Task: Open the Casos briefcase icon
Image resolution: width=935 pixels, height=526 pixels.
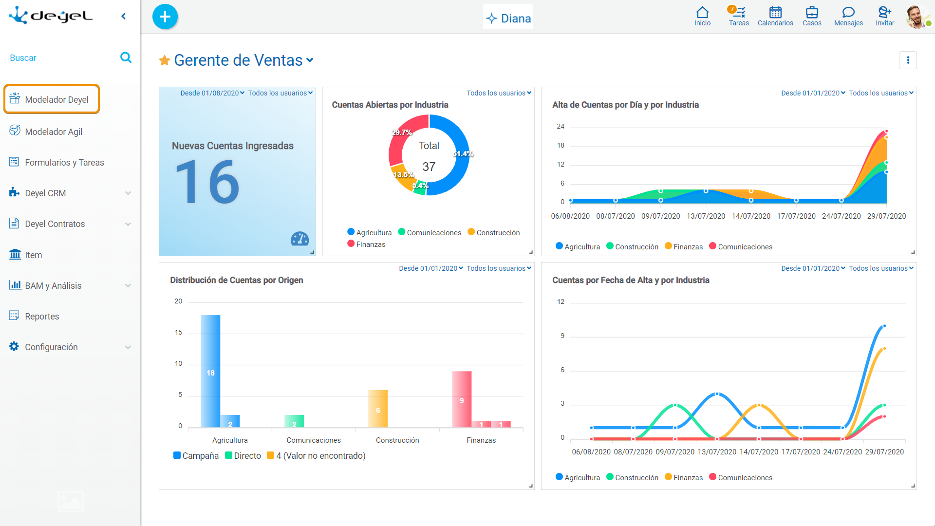Action: point(812,16)
